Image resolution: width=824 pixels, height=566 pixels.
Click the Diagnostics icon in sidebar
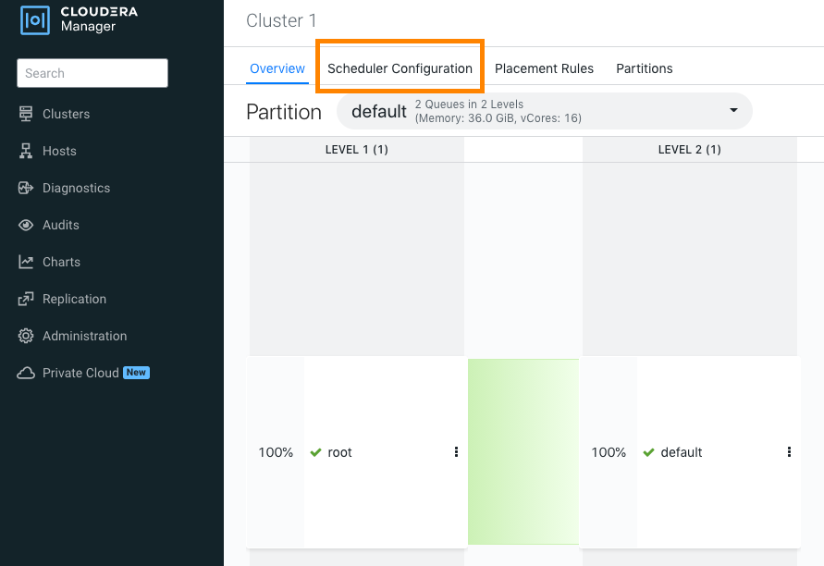[26, 188]
